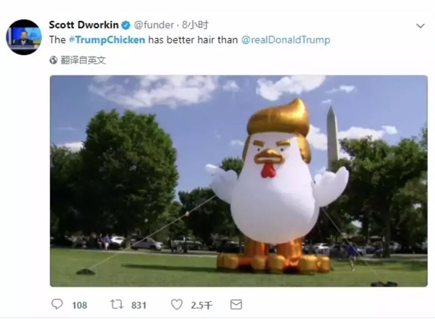Open the @realDonaldTrump mention link
Image resolution: width=435 pixels, height=319 pixels.
pos(286,40)
